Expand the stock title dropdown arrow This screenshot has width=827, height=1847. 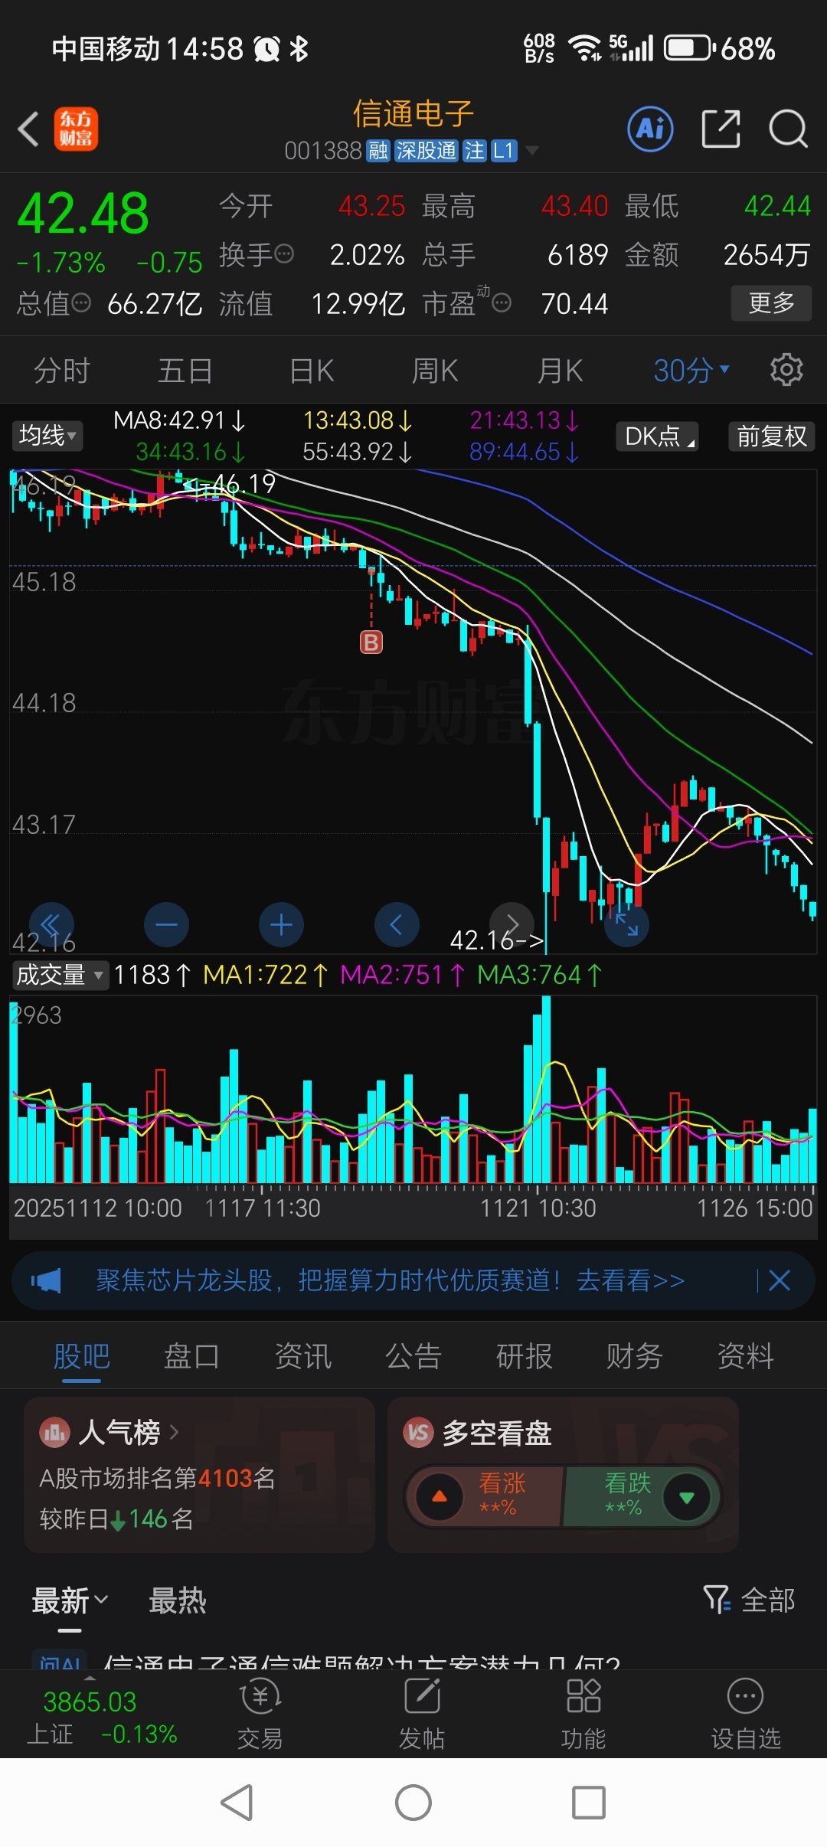(x=531, y=150)
